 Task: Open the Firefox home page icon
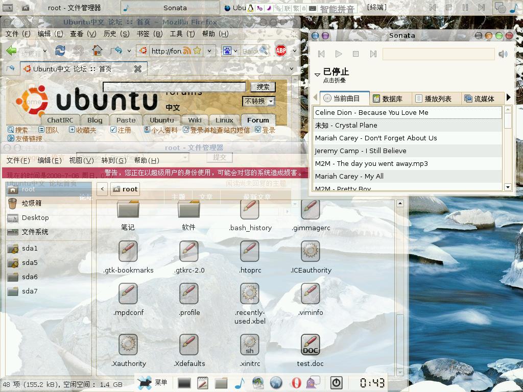[x=97, y=51]
